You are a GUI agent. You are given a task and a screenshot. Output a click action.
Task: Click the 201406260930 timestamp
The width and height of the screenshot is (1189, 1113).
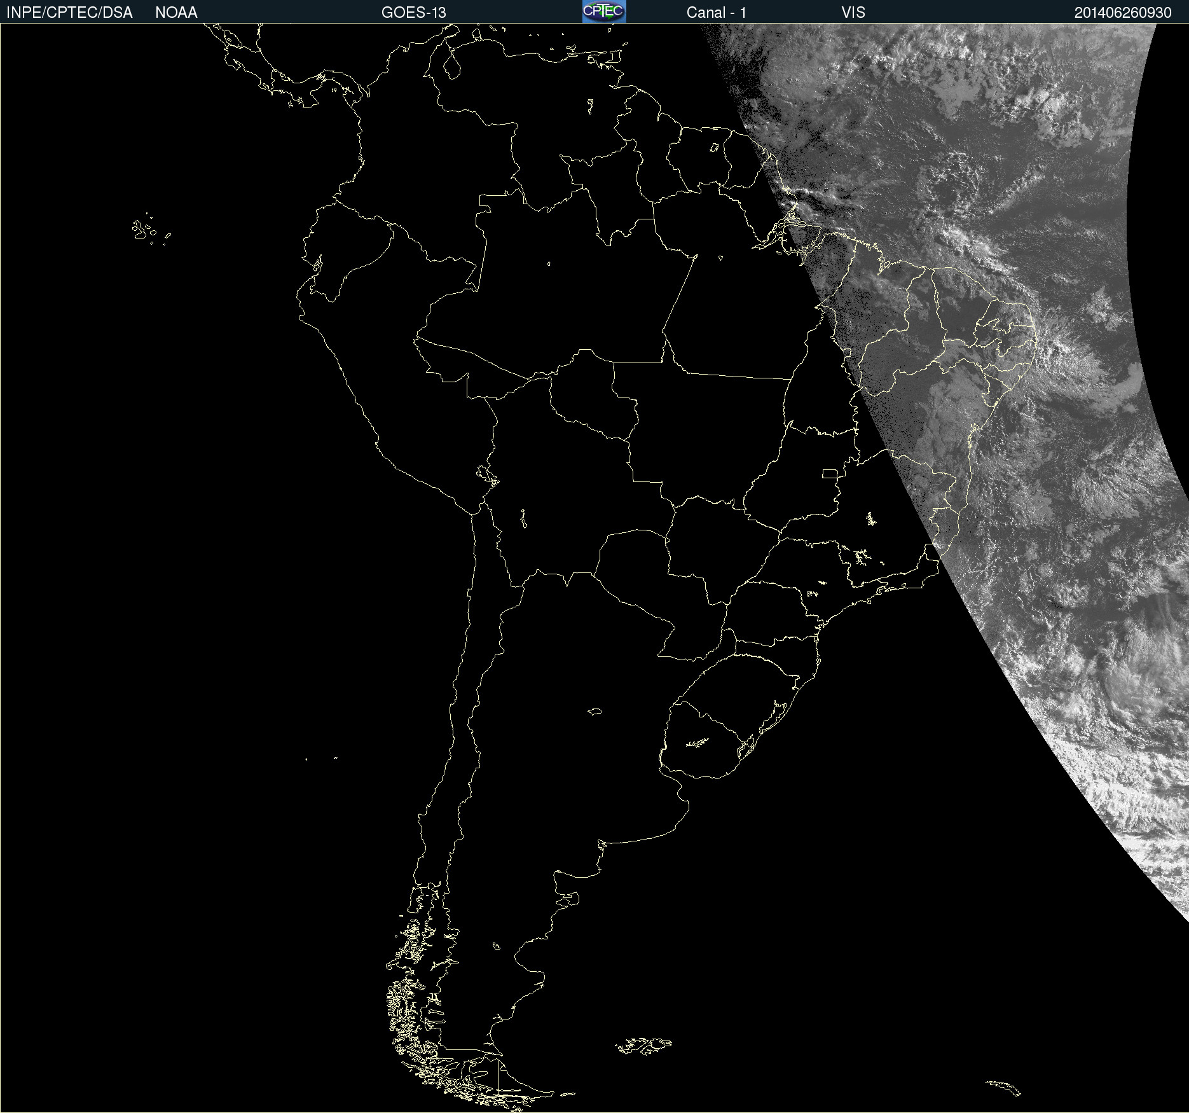click(1122, 13)
